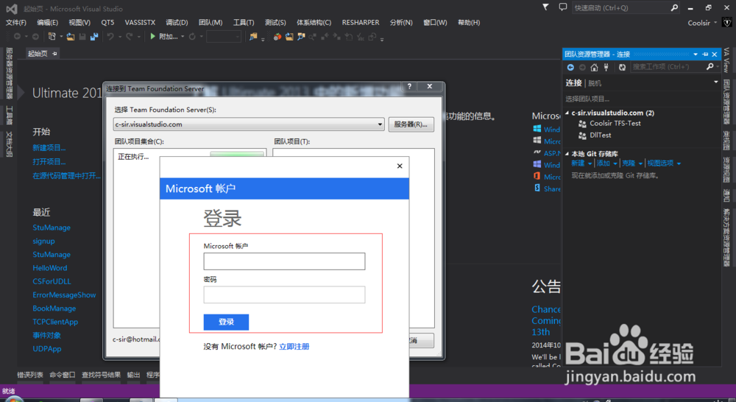
Task: Click the notifications filter flag icon
Action: point(545,7)
